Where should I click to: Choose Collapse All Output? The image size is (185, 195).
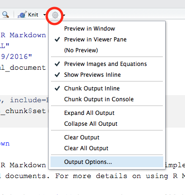tap(107, 124)
